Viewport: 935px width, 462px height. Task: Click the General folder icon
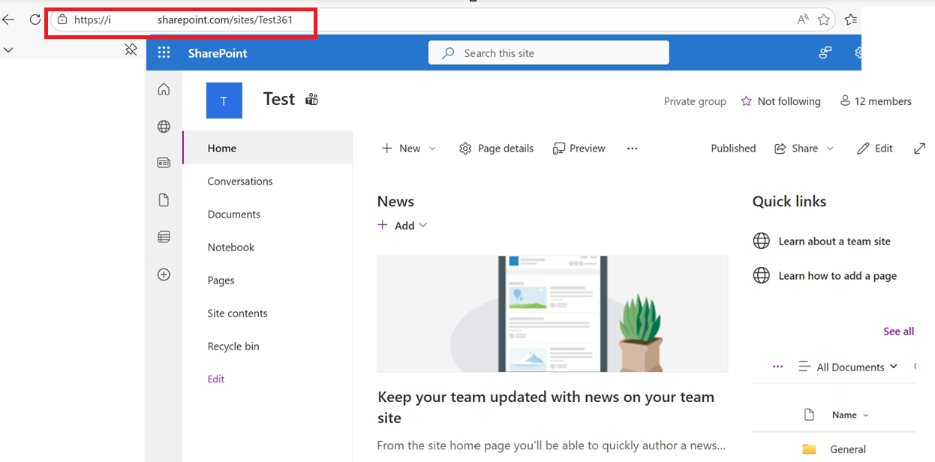coord(809,449)
